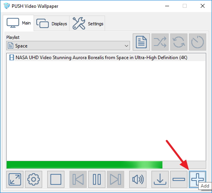
Task: Switch to the Main tab
Action: [18, 23]
